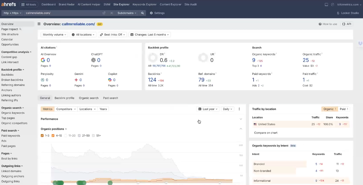Image resolution: width=363 pixels, height=185 pixels.
Task: Click the hamburger menu beside Overview title
Action: coord(39,24)
